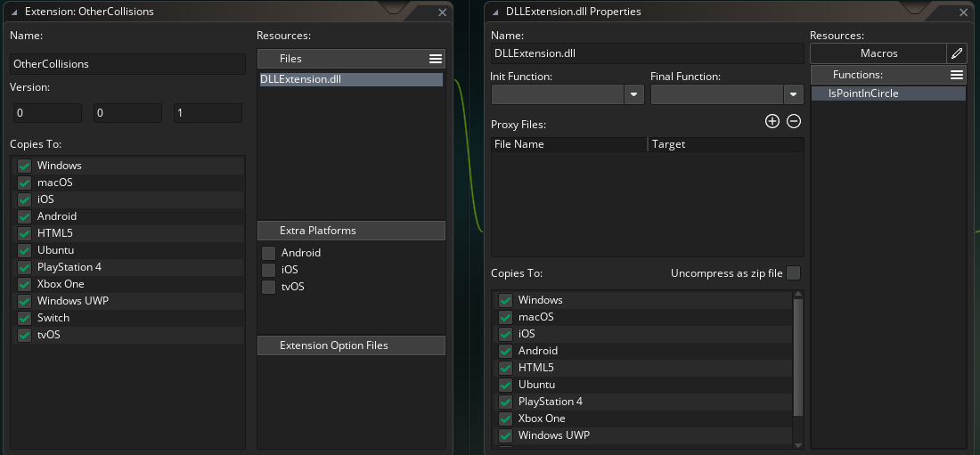Enable tvOS under Extra Platforms
980x455 pixels.
pos(269,287)
